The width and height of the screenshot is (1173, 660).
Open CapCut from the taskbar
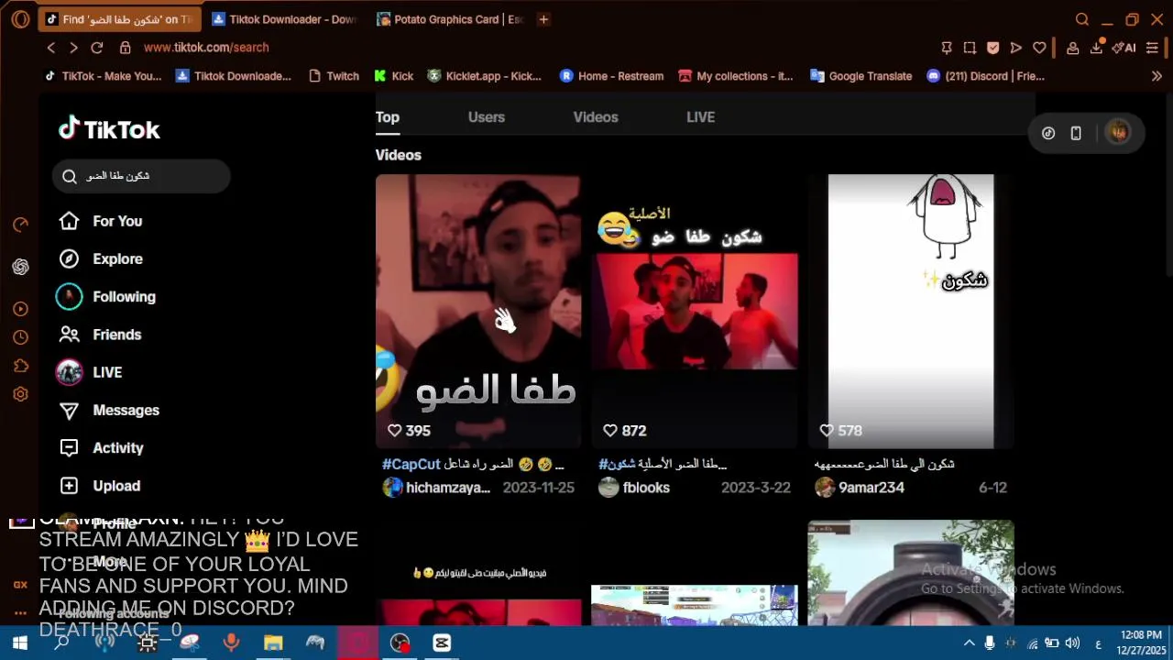pos(442,643)
